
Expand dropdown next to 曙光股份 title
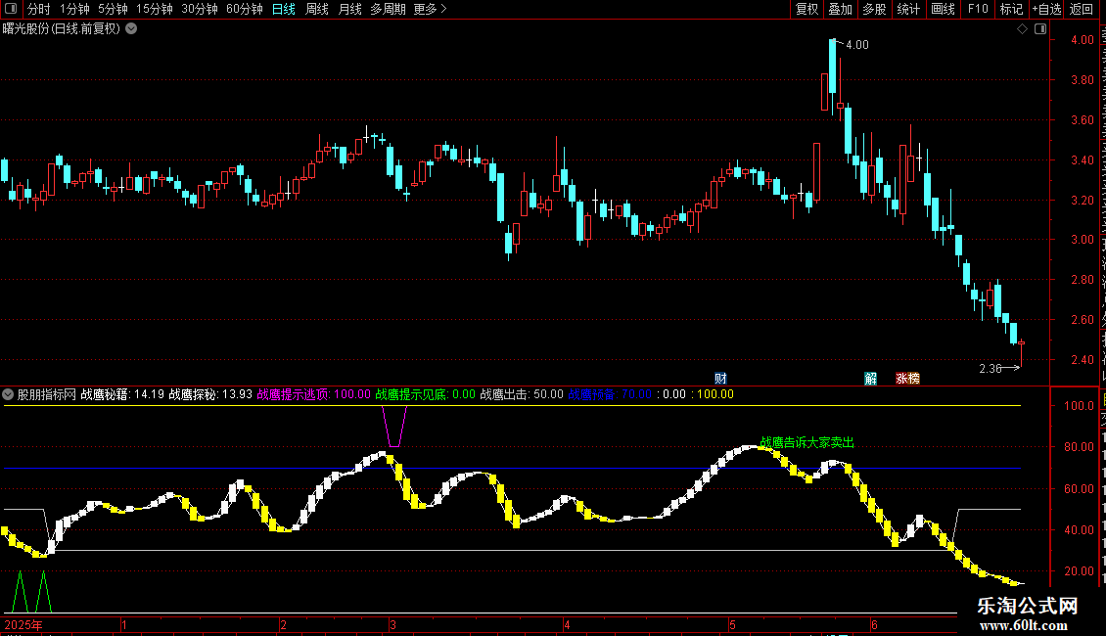[131, 29]
